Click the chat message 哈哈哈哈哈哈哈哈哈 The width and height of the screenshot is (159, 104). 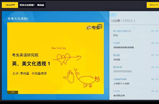[124, 47]
